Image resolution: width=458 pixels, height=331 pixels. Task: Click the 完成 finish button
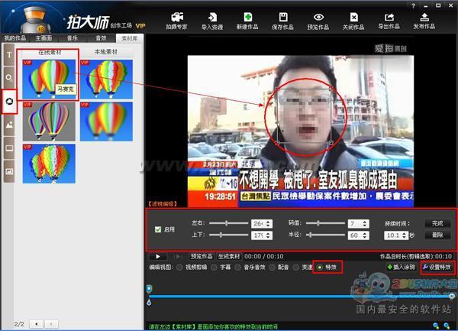[x=437, y=223]
